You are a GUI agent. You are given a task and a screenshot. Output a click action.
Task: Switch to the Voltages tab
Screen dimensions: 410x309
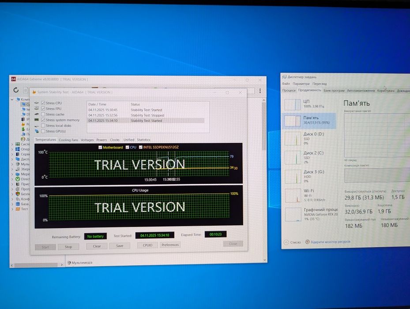tap(87, 140)
